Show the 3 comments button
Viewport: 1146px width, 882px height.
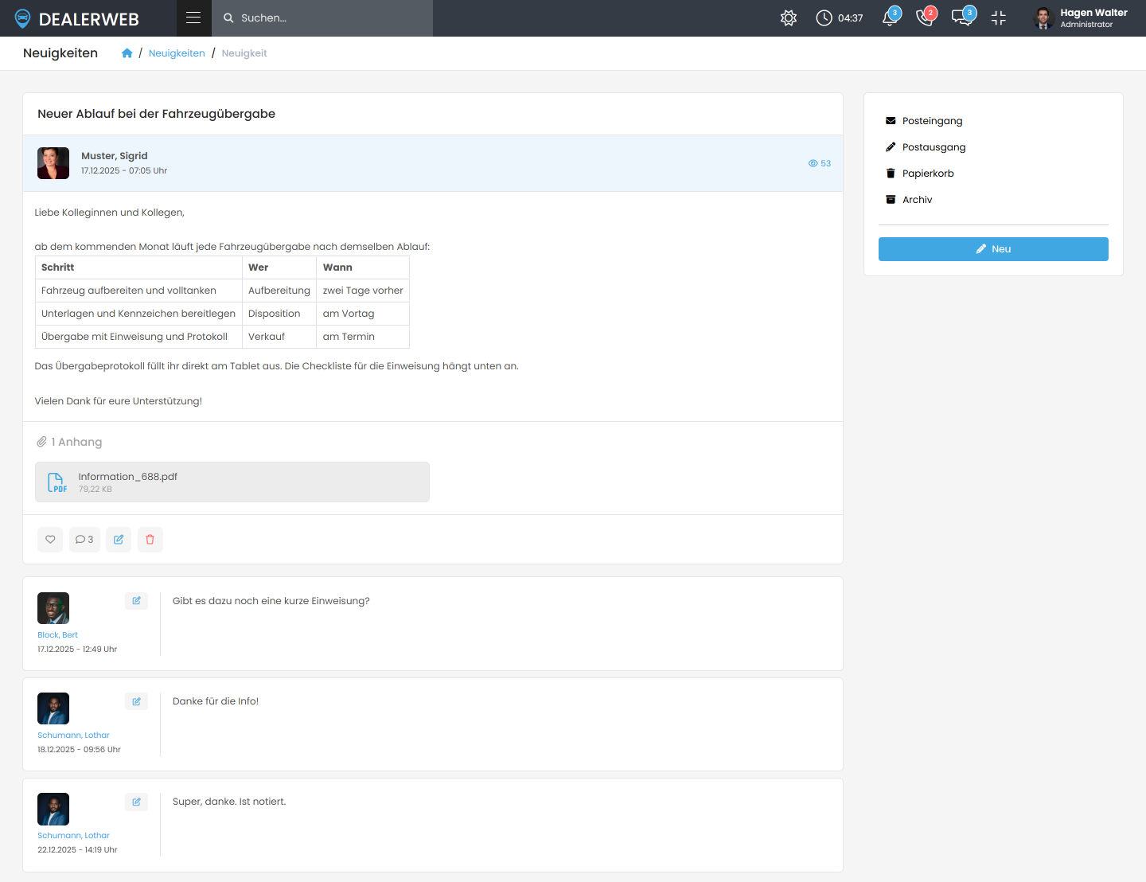[x=84, y=540]
